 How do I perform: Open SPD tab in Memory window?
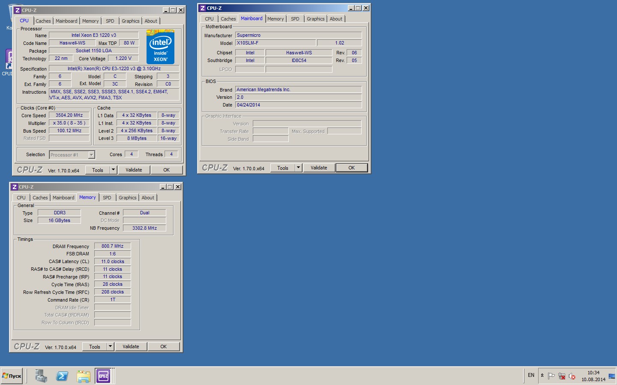coord(107,198)
